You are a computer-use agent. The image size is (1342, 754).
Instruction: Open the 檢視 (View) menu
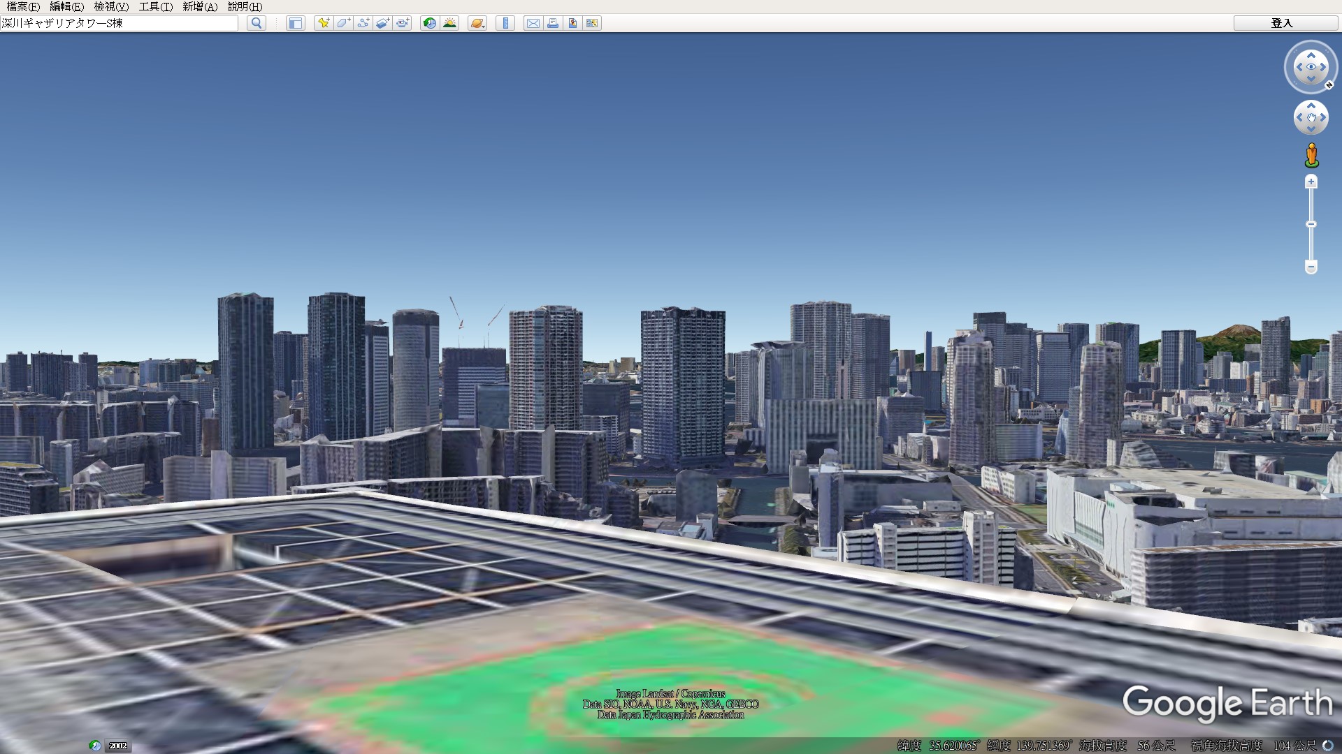pos(111,6)
